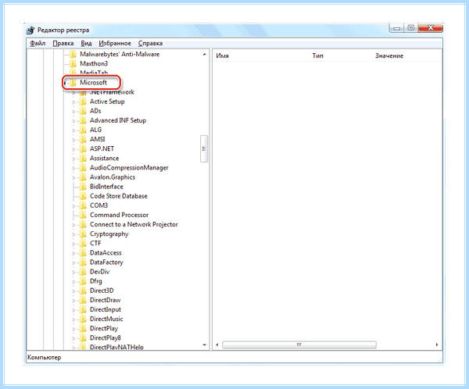This screenshot has width=469, height=389.
Task: Maximize the Registry Editor window
Action: [x=411, y=28]
